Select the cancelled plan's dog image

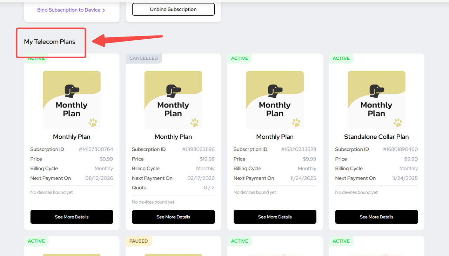[173, 100]
